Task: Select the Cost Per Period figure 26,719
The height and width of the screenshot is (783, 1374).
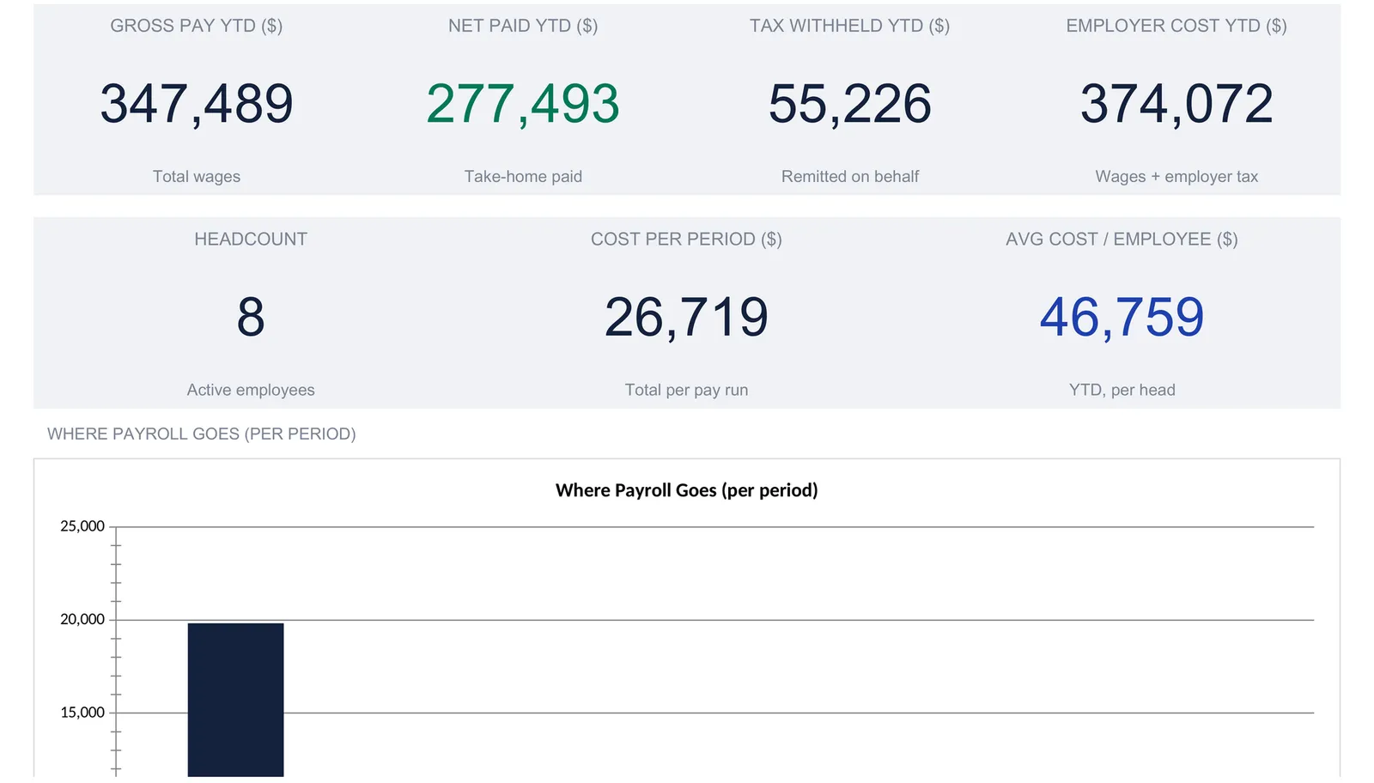Action: tap(686, 317)
